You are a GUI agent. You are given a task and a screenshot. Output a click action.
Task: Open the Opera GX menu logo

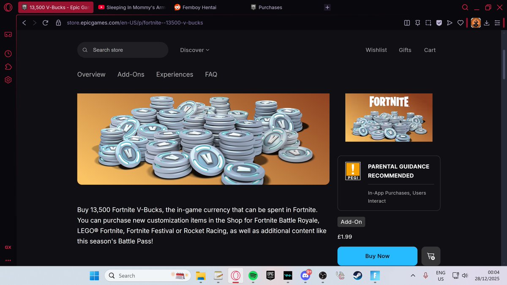(x=8, y=7)
